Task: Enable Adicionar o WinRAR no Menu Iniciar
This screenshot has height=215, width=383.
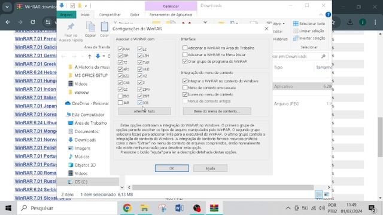Action: click(185, 54)
